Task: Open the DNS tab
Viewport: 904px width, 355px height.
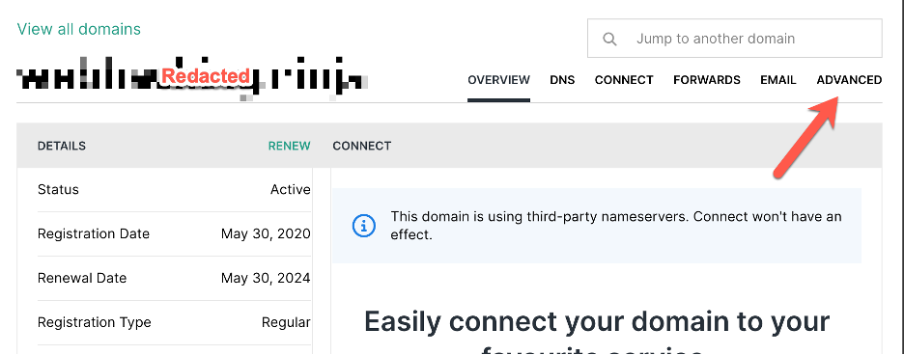Action: coord(562,80)
